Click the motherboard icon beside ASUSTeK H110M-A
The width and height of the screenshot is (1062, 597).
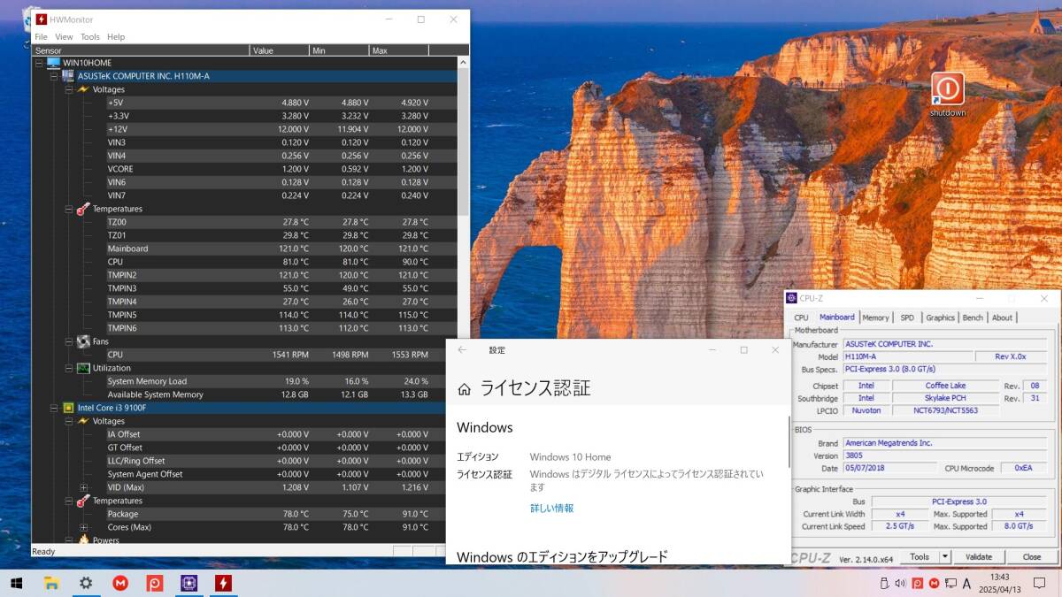tap(68, 76)
